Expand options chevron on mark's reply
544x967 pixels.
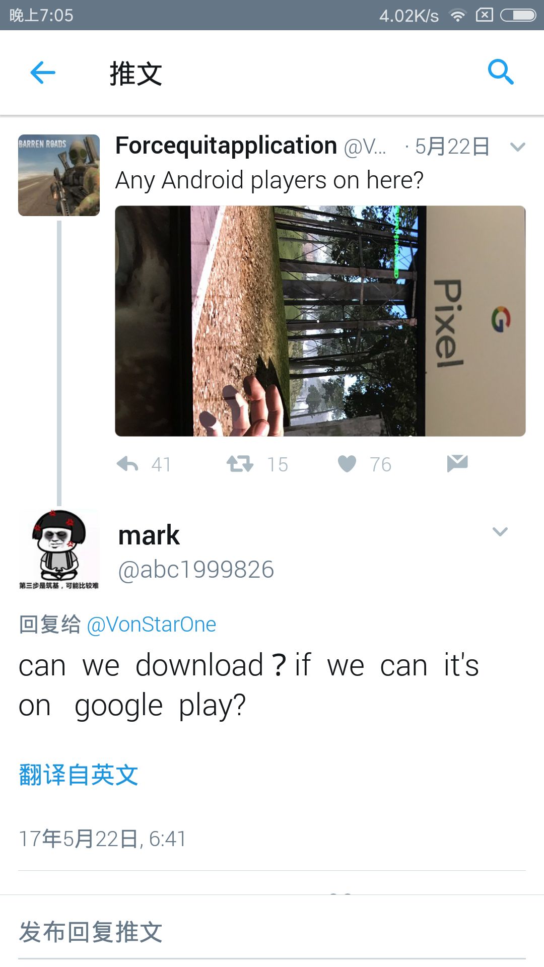pyautogui.click(x=500, y=532)
